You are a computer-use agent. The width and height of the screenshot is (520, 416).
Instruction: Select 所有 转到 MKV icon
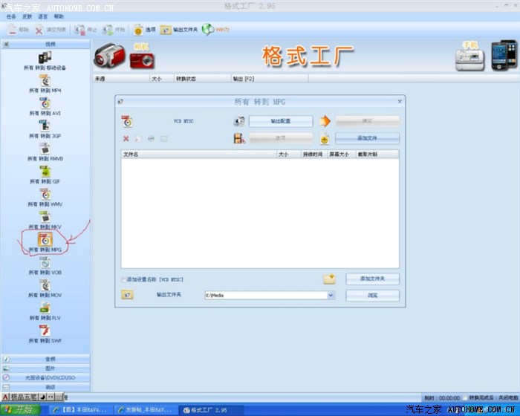click(45, 217)
